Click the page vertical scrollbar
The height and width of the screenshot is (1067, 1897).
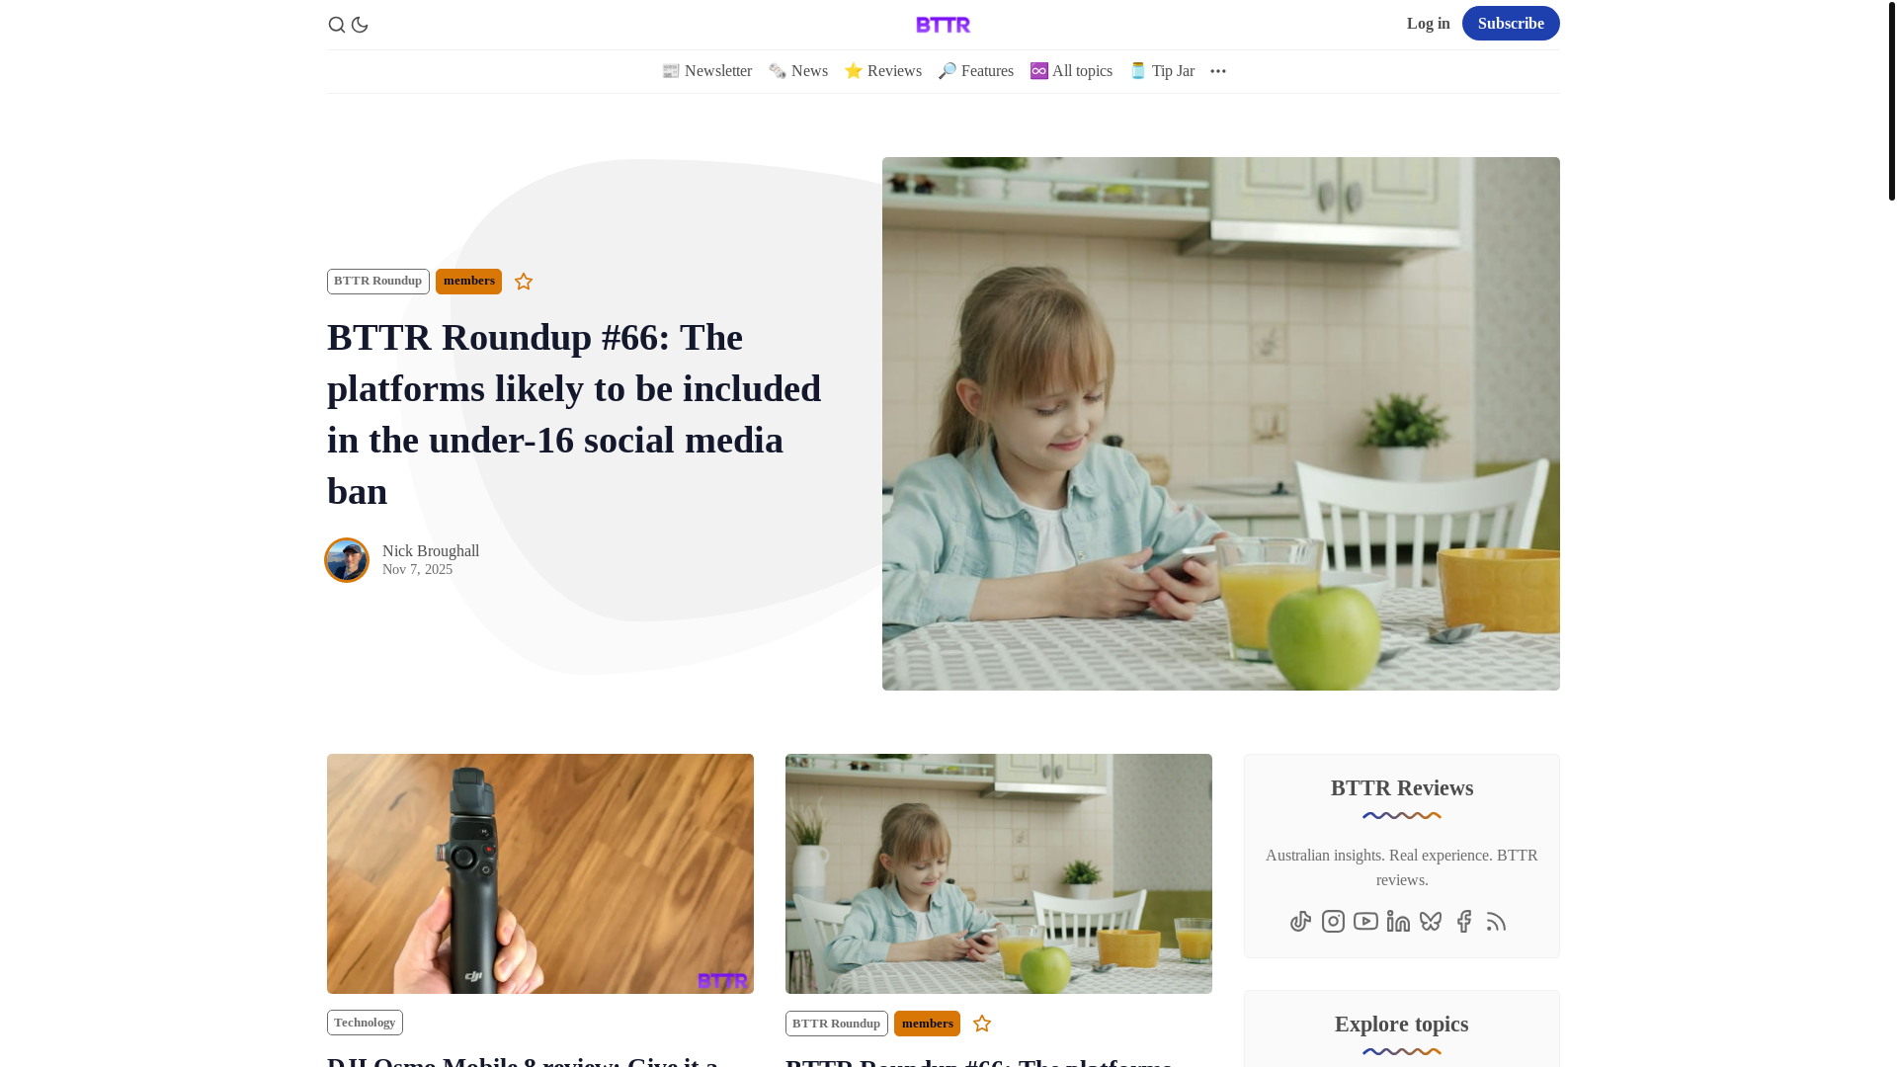tap(1891, 533)
